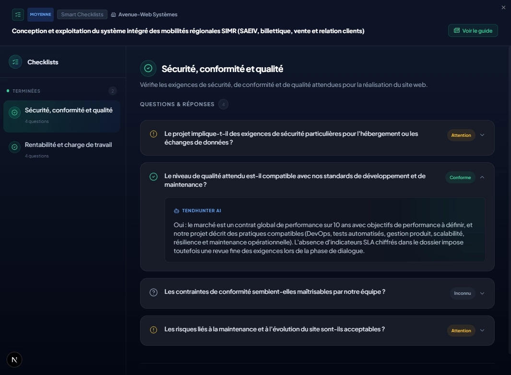The image size is (511, 375).
Task: Select the Rentabilité et charge de travail checklist
Action: (x=62, y=150)
